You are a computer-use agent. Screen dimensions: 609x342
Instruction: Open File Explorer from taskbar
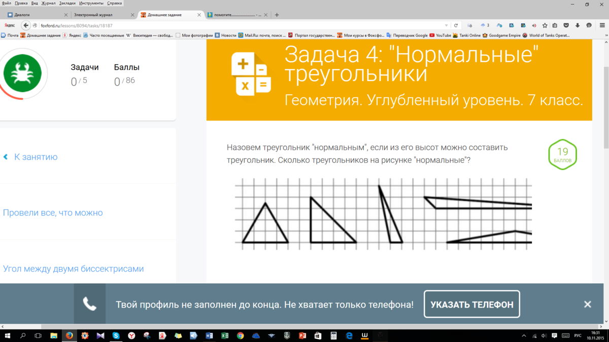[54, 335]
